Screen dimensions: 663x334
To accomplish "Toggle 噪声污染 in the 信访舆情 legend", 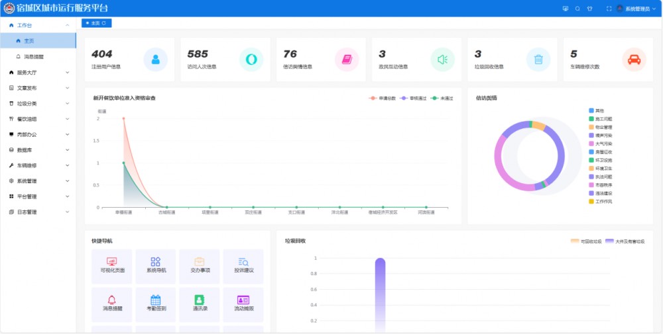I will [x=601, y=136].
